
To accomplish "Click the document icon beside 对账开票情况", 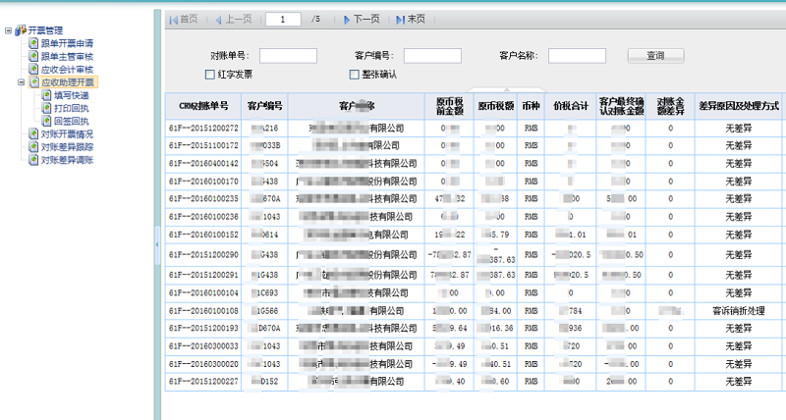I will (x=33, y=134).
